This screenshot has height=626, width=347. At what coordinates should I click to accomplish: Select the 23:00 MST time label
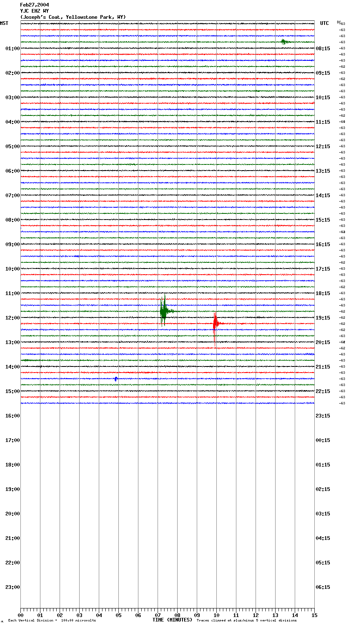point(13,587)
